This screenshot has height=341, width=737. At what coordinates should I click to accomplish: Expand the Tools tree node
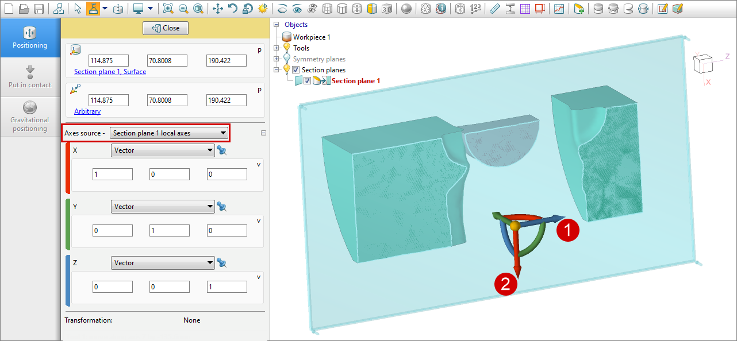point(277,48)
